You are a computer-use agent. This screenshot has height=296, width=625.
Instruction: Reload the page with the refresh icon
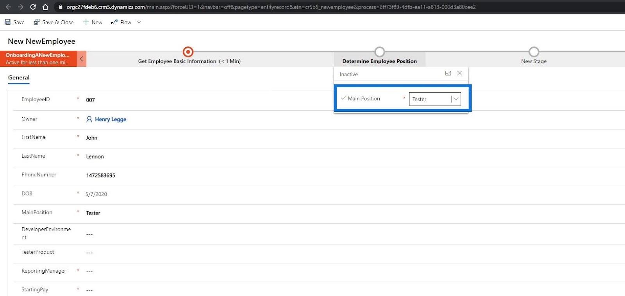[x=33, y=7]
